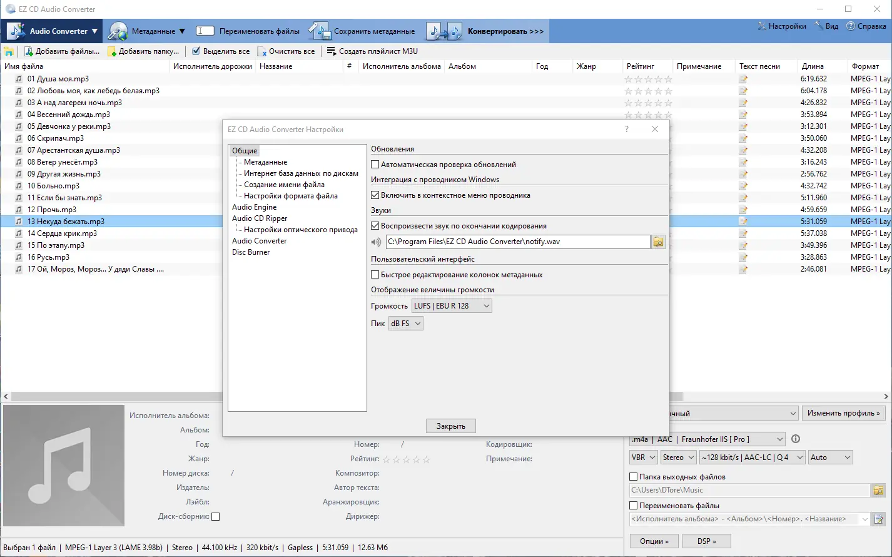Open Громкость LUFS | EBU R 128 dropdown

pos(452,306)
